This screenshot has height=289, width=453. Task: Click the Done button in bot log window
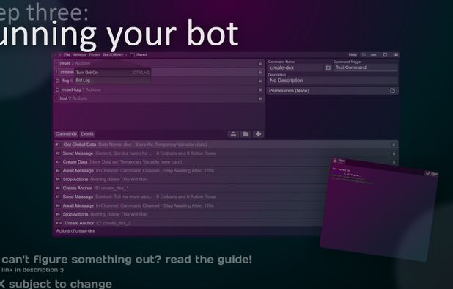click(431, 173)
